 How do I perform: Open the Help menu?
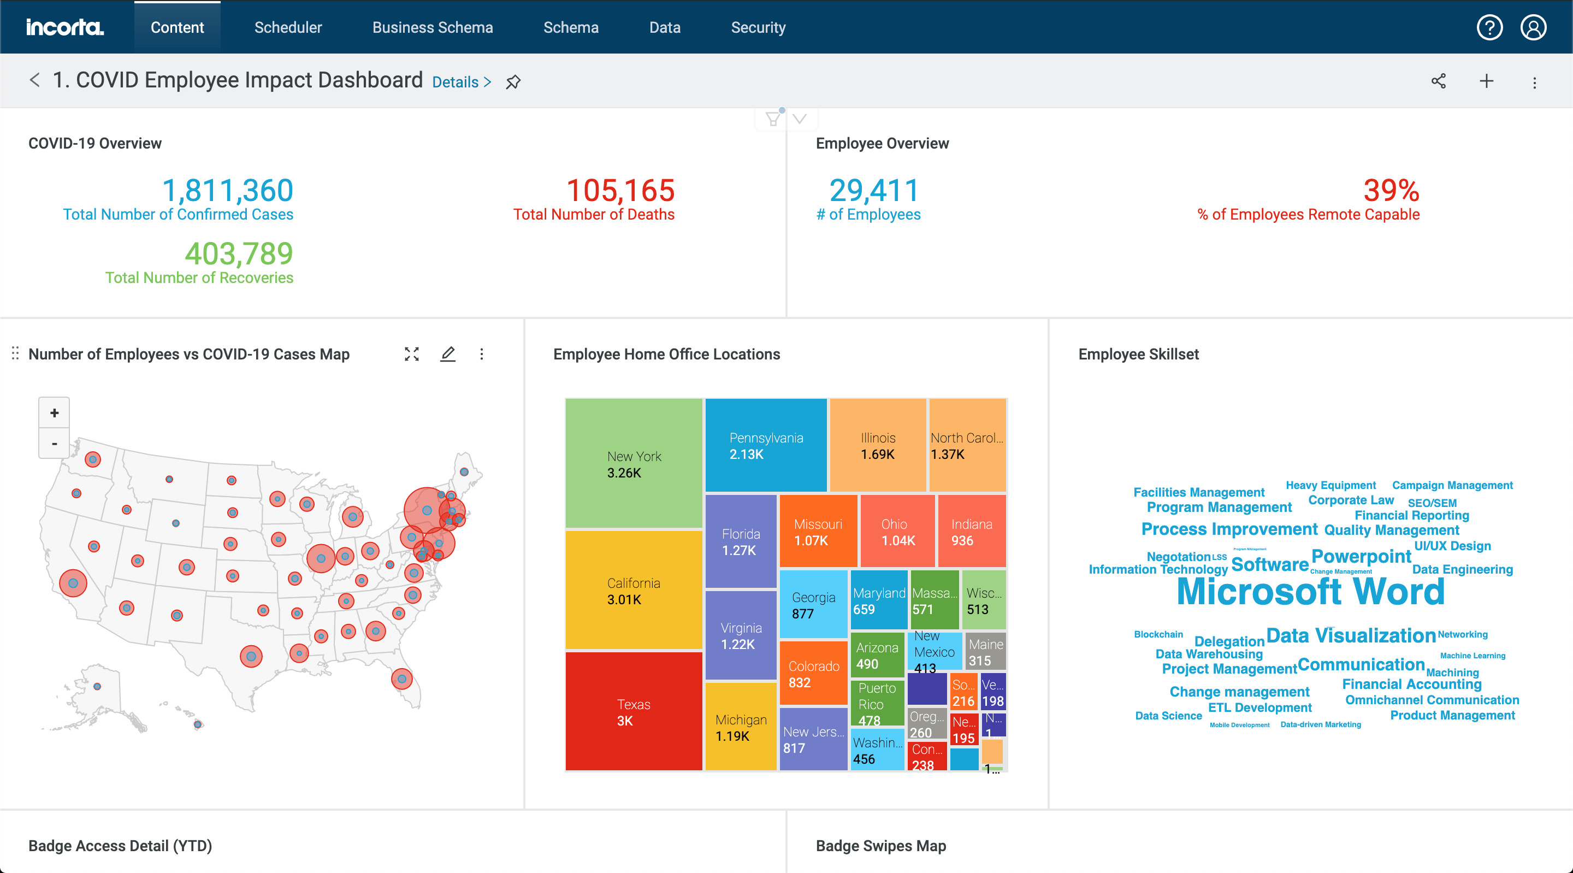pyautogui.click(x=1490, y=27)
